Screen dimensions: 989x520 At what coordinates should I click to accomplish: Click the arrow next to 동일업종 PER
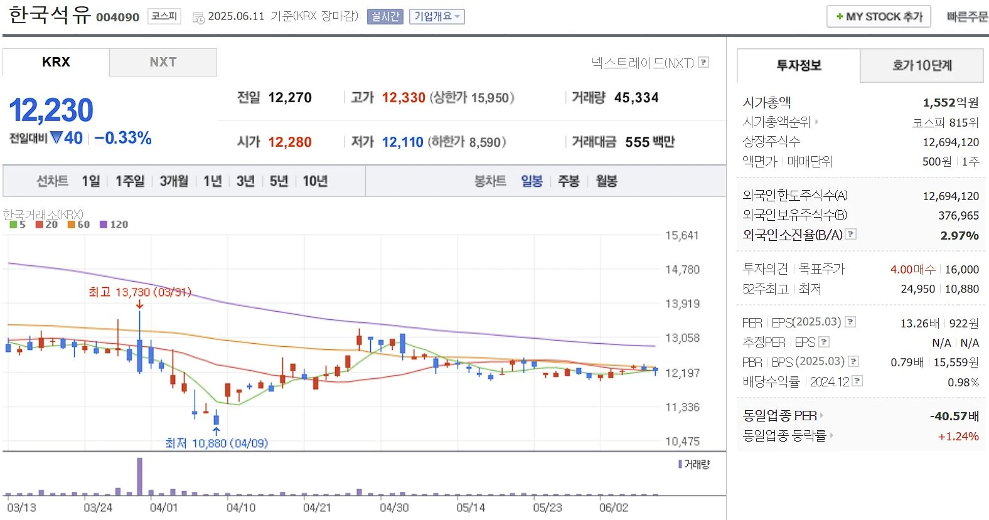click(x=821, y=415)
